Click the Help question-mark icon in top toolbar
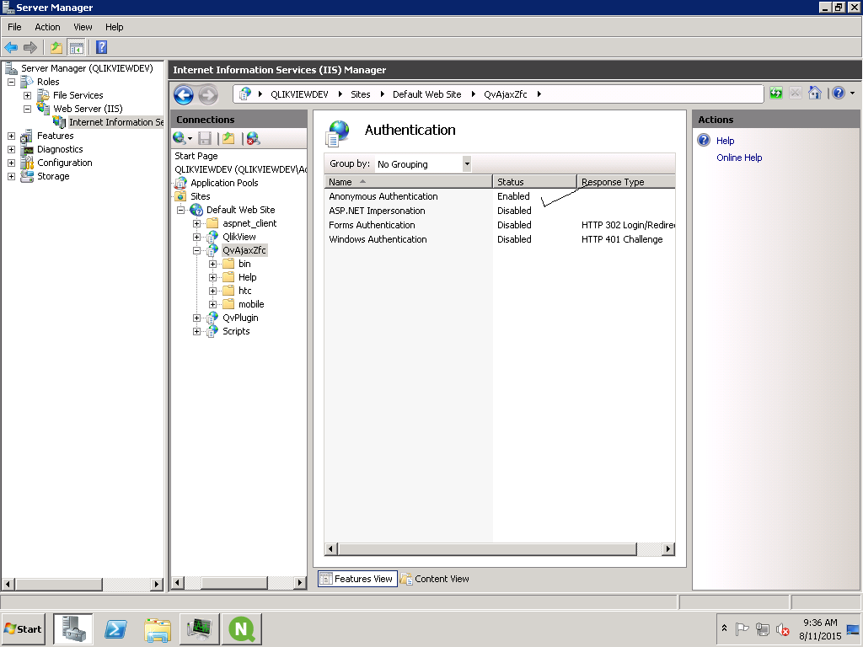Screen dimensions: 863x647 (101, 47)
